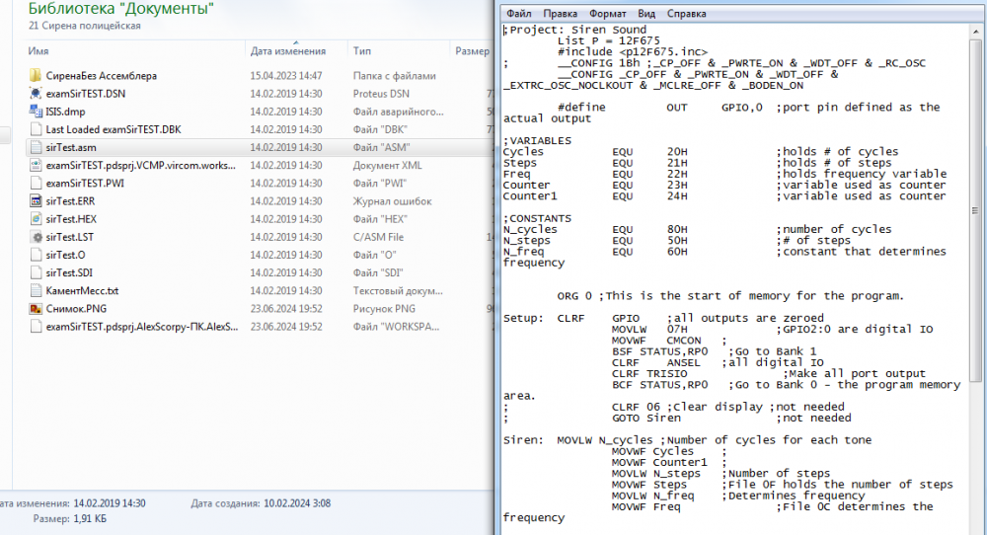Viewport: 987px width, 535px height.
Task: Click the sirTest.HEX file icon
Action: coord(36,219)
